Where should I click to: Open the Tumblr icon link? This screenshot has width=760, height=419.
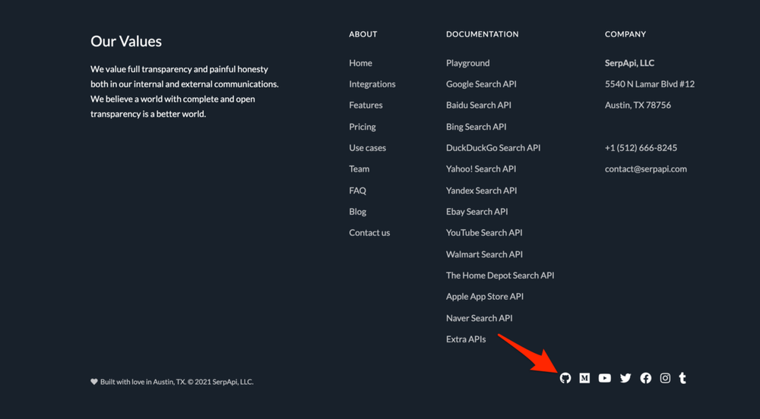(682, 378)
